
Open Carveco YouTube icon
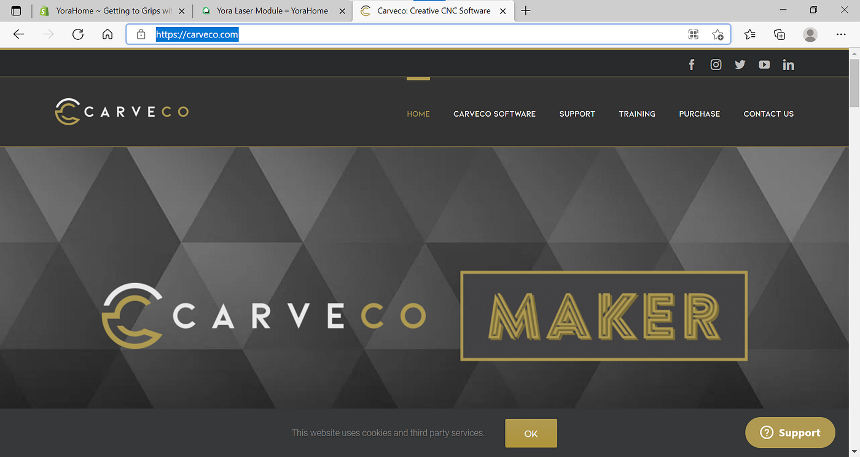coord(764,64)
